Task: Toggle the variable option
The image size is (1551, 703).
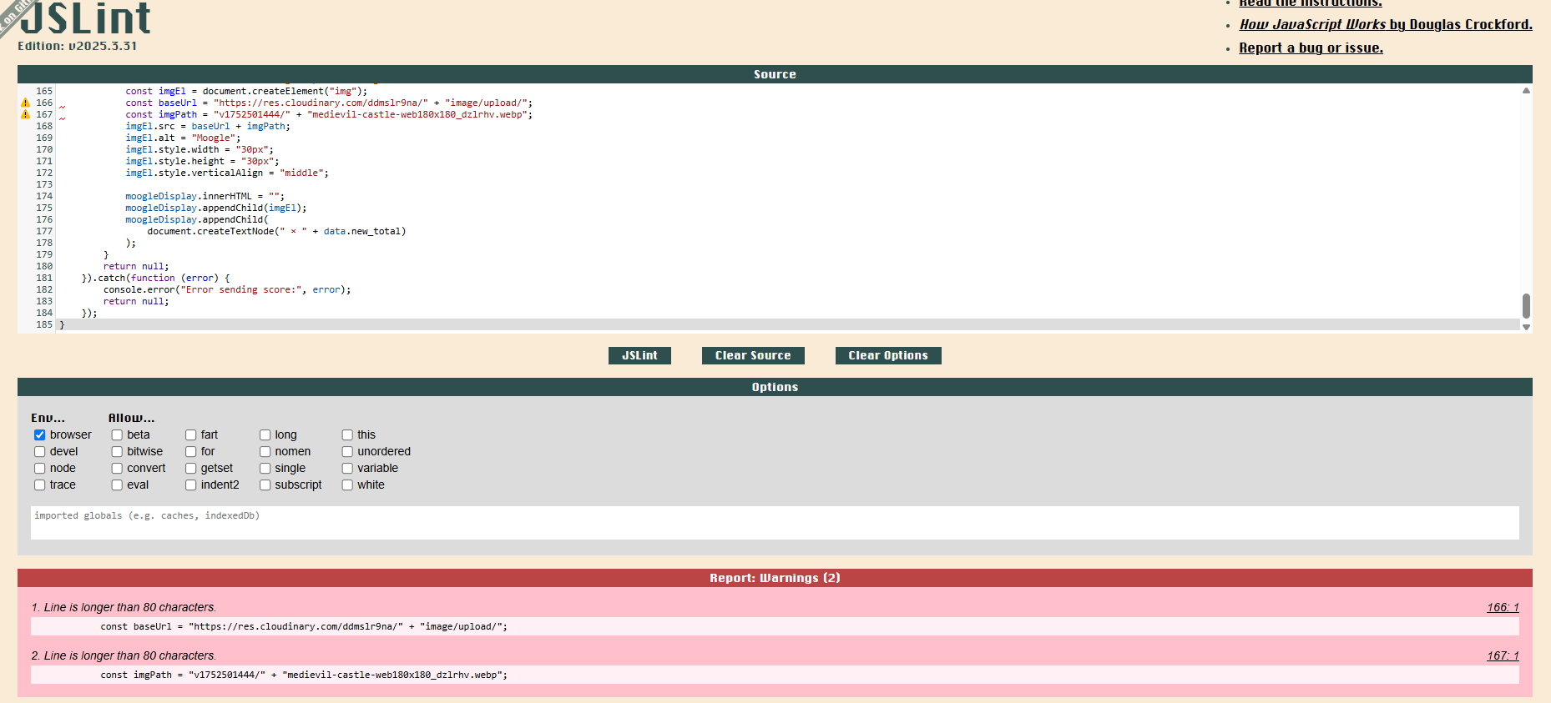Action: click(x=347, y=468)
